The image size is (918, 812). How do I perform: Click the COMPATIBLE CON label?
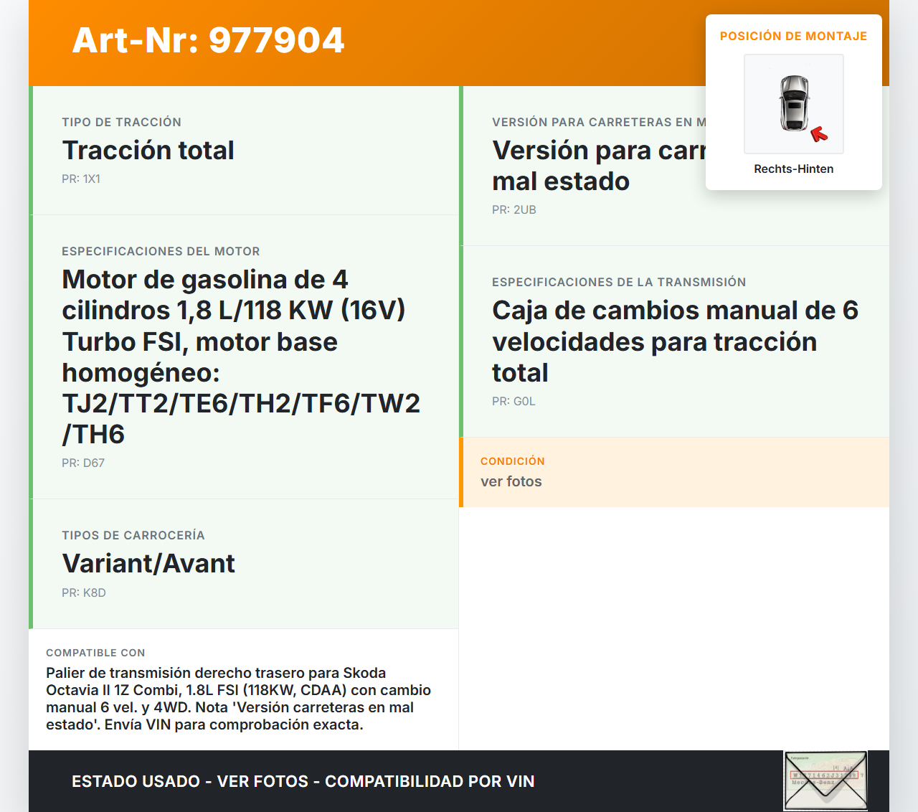pos(95,653)
